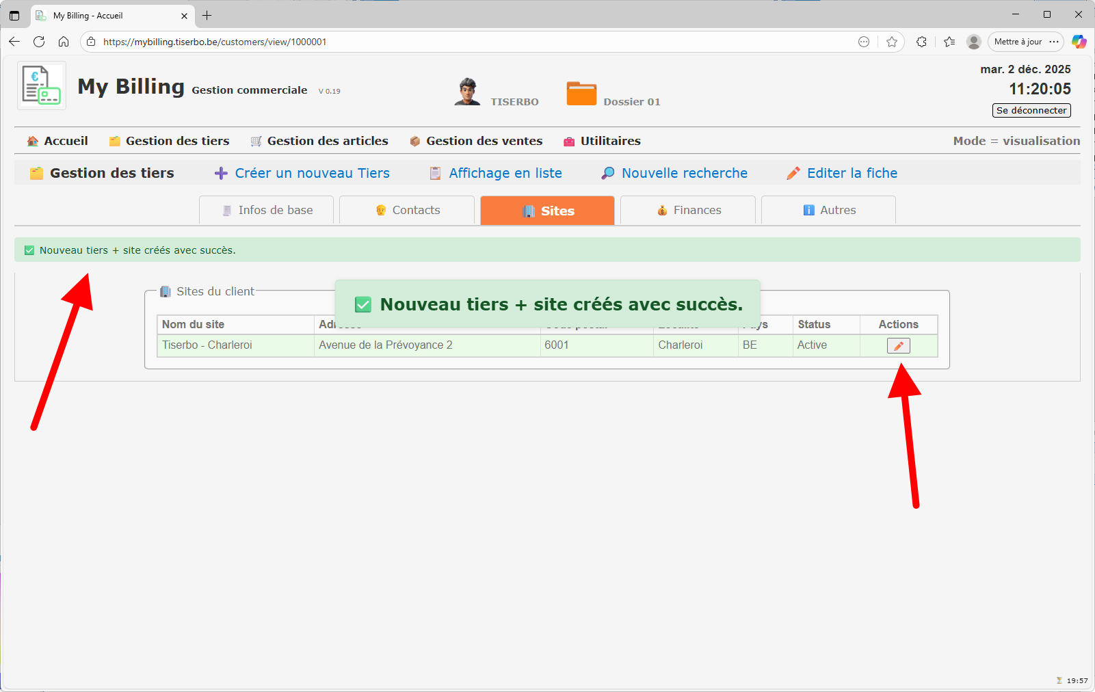Click the Copilot icon in the browser toolbar
The width and height of the screenshot is (1095, 692).
pos(1079,42)
